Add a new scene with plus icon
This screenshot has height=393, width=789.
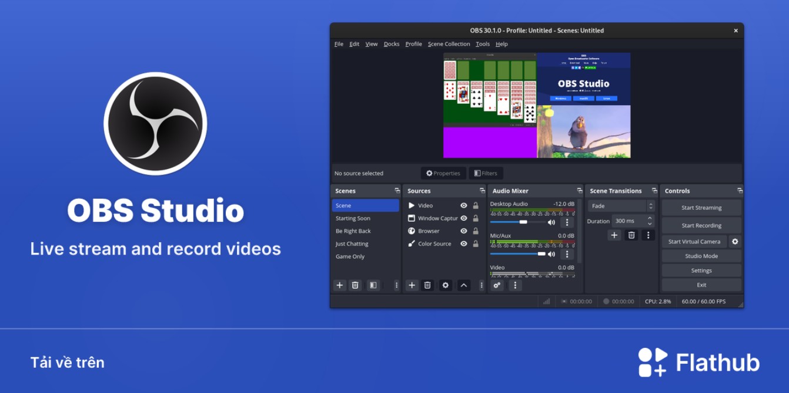(x=339, y=285)
